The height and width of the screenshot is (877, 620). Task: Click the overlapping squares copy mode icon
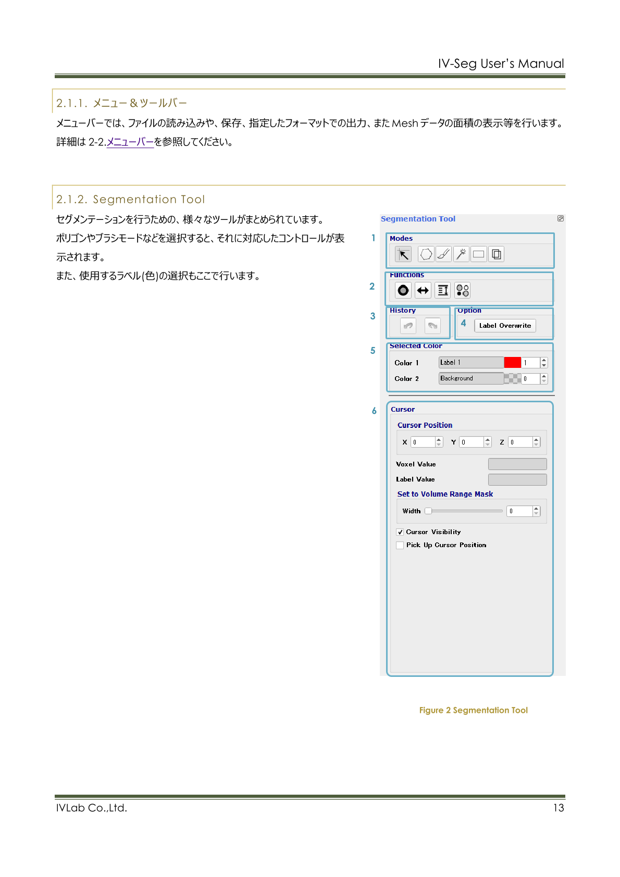(497, 254)
